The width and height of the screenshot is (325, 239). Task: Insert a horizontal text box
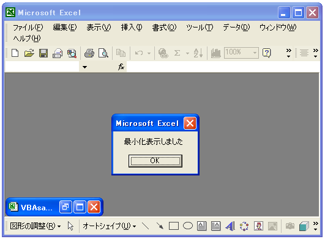pos(202,226)
